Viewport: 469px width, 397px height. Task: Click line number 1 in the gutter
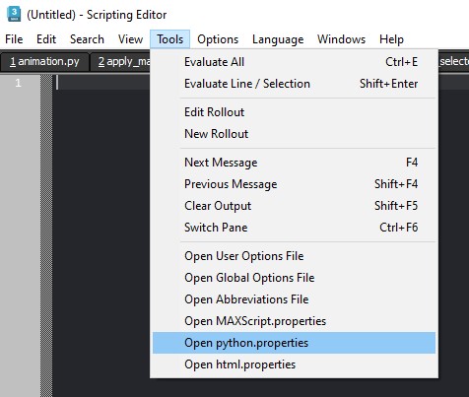point(18,83)
